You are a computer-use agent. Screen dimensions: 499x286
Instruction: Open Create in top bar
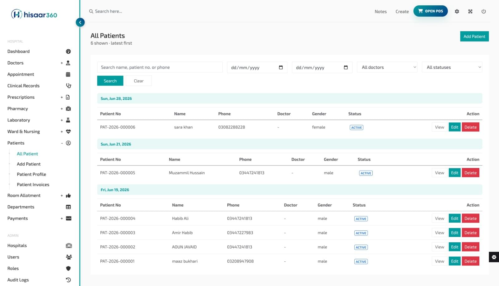click(x=402, y=12)
